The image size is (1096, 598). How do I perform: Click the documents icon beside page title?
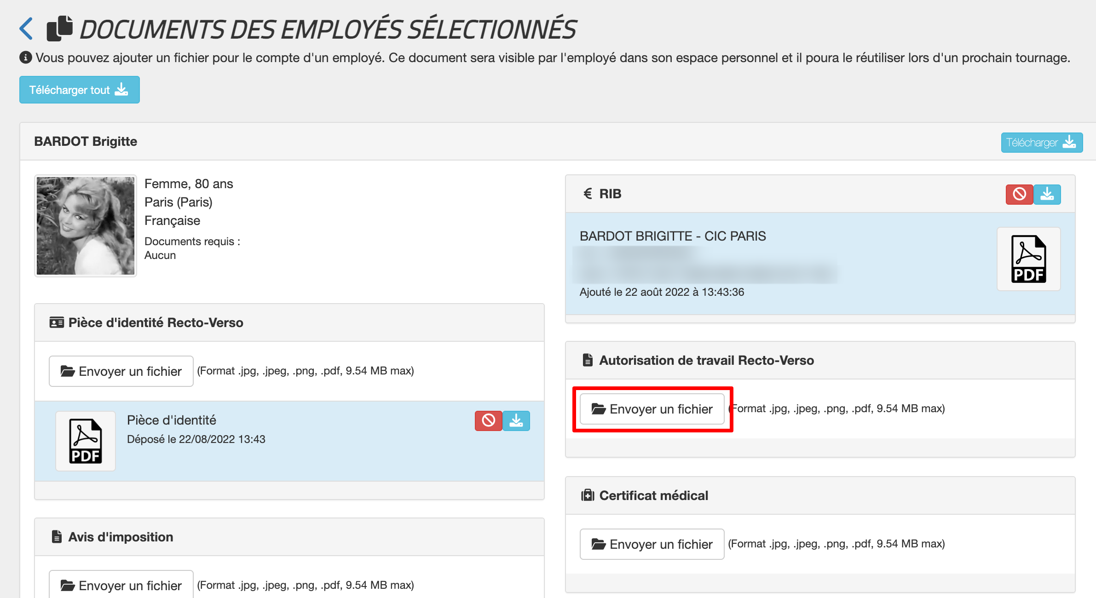pyautogui.click(x=60, y=29)
